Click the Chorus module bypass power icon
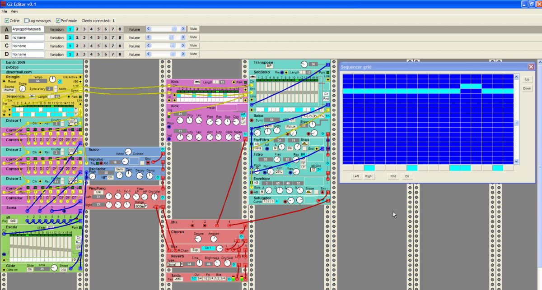542x290 pixels. (x=240, y=236)
